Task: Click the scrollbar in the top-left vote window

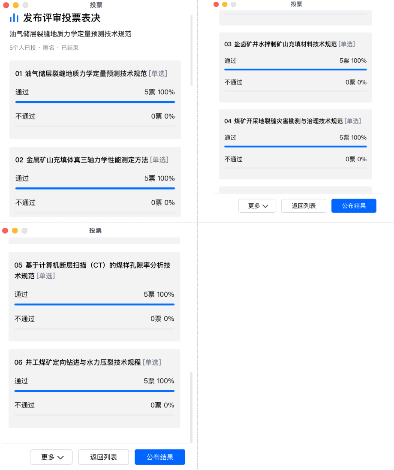Action: tap(191, 51)
